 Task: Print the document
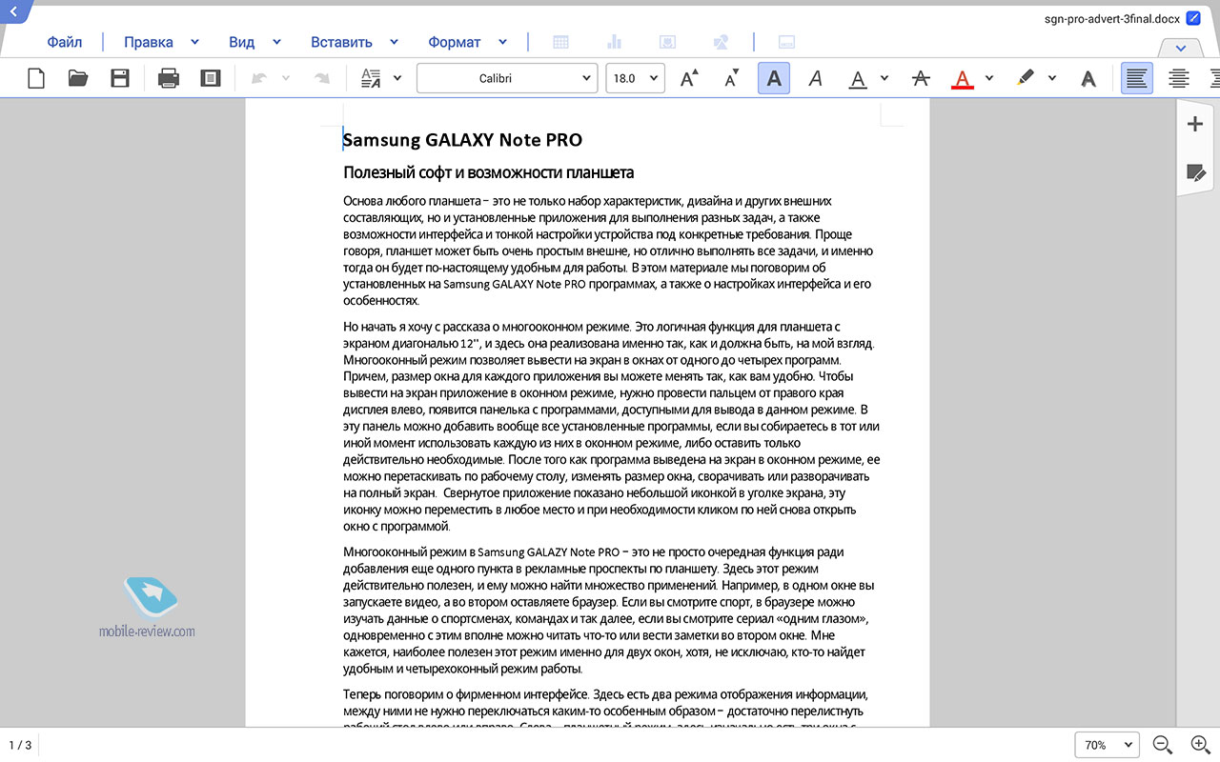[x=169, y=78]
